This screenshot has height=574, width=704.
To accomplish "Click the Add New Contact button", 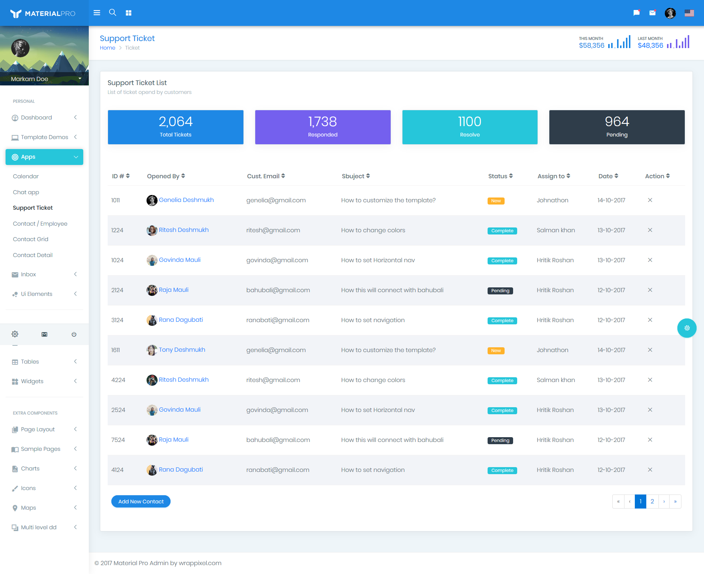I will tap(141, 502).
